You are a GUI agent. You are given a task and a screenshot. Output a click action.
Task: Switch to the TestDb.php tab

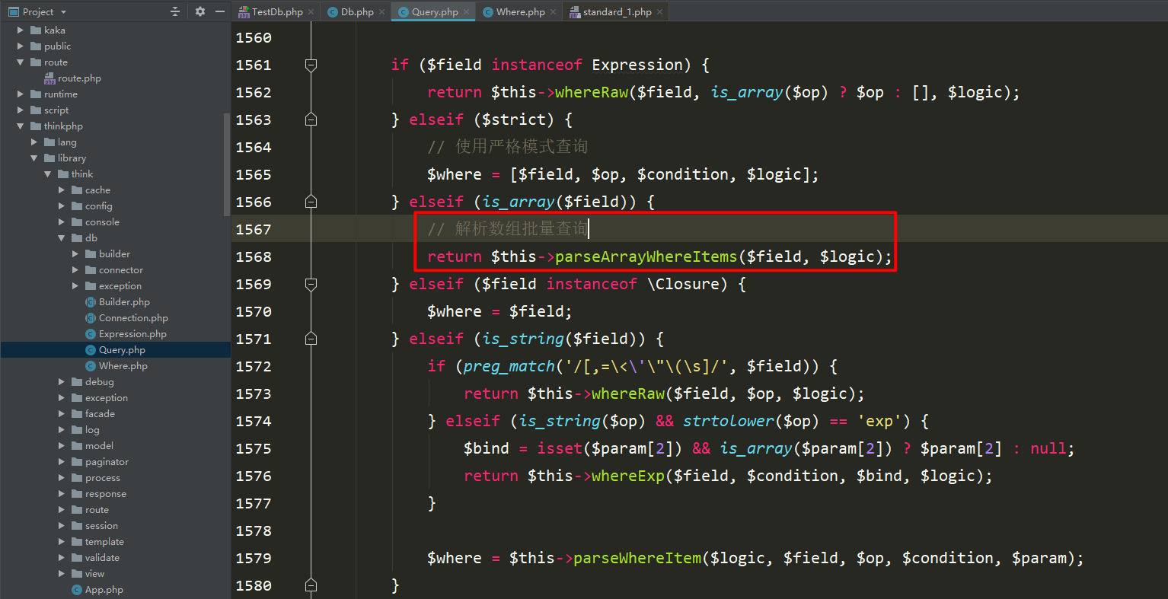(277, 11)
